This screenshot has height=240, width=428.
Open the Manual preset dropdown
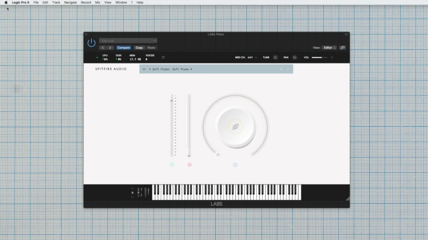pyautogui.click(x=128, y=41)
